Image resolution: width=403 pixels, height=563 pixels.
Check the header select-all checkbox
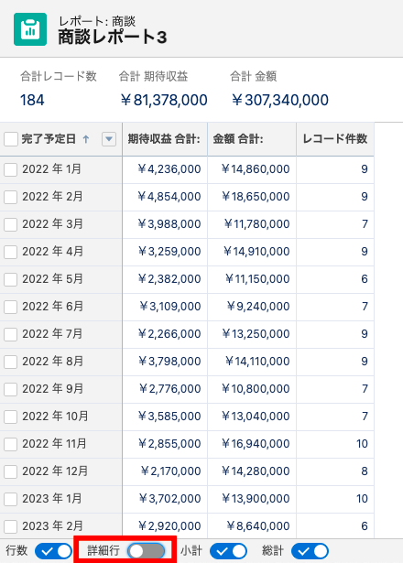pos(11,139)
